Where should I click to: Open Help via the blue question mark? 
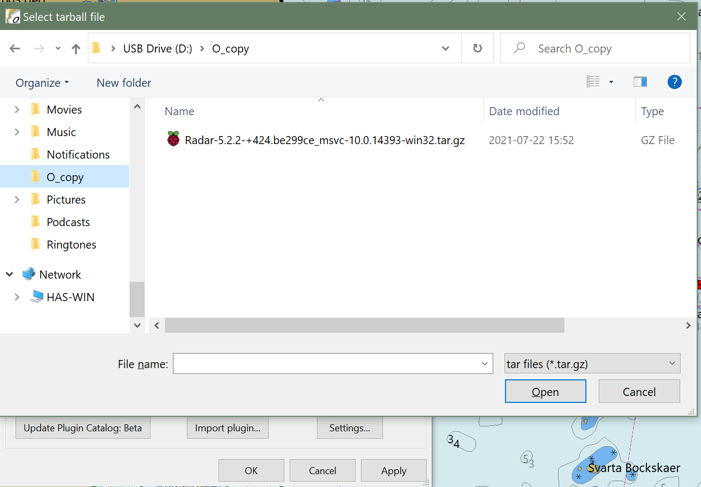click(x=675, y=81)
